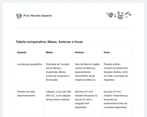
Task: Click the green pencil illustration icon
Action: click(127, 13)
